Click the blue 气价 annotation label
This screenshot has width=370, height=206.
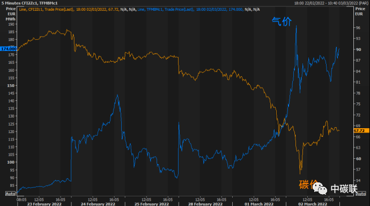282,21
